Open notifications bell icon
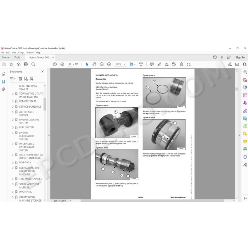Screen dimensions: 248x248 [222, 57]
